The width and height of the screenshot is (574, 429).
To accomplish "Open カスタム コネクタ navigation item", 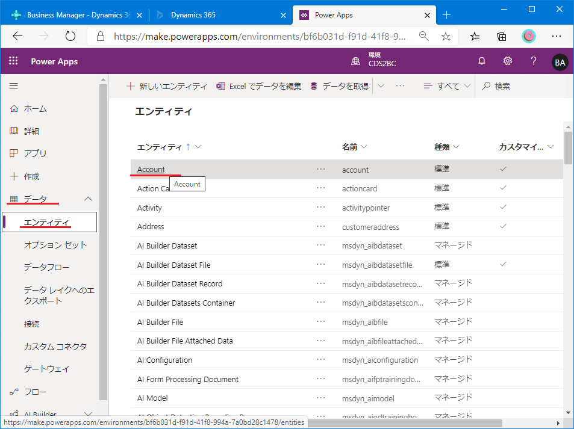I will tap(55, 347).
